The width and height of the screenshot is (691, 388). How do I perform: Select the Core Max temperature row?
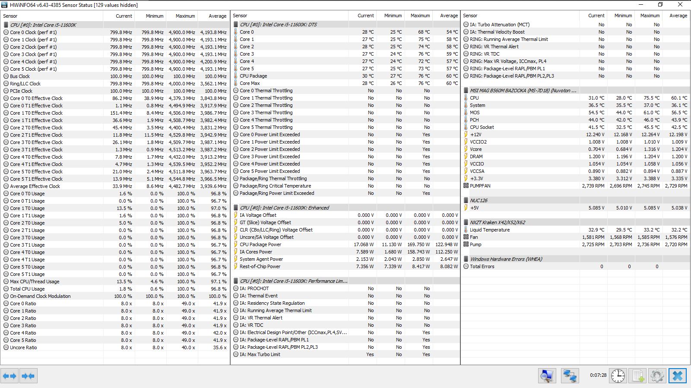tap(345, 83)
